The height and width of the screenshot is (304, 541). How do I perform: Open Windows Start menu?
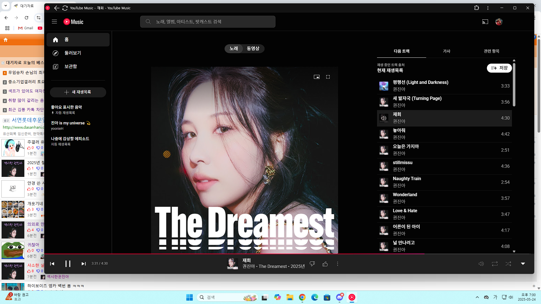[189, 297]
